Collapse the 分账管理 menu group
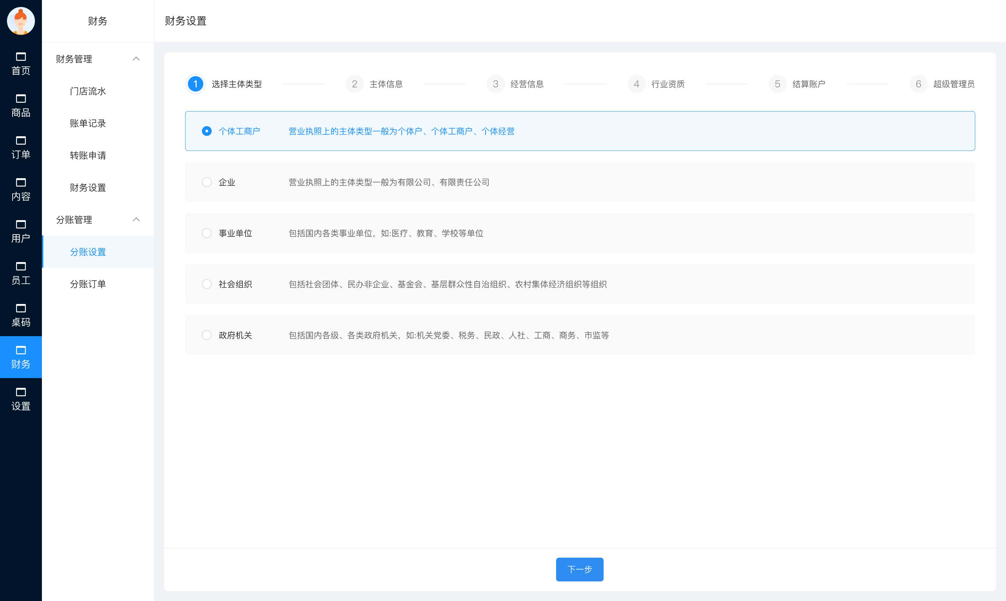Screen dimensions: 1006x601 coord(136,220)
